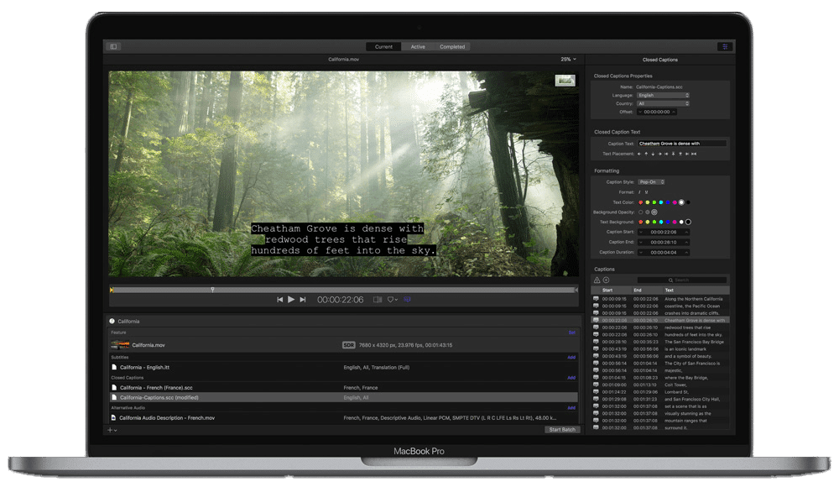This screenshot has height=487, width=839.
Task: Toggle the captions display icon under the viewer
Action: (x=407, y=300)
